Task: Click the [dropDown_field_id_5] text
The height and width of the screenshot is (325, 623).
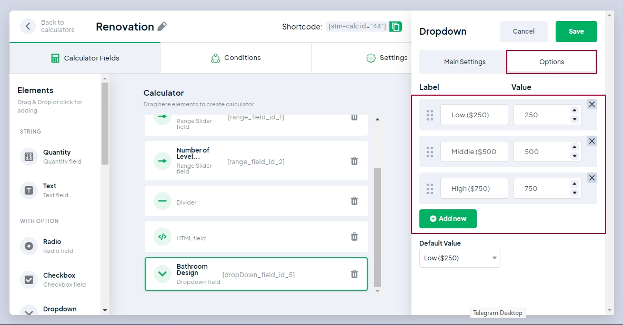Action: 259,275
